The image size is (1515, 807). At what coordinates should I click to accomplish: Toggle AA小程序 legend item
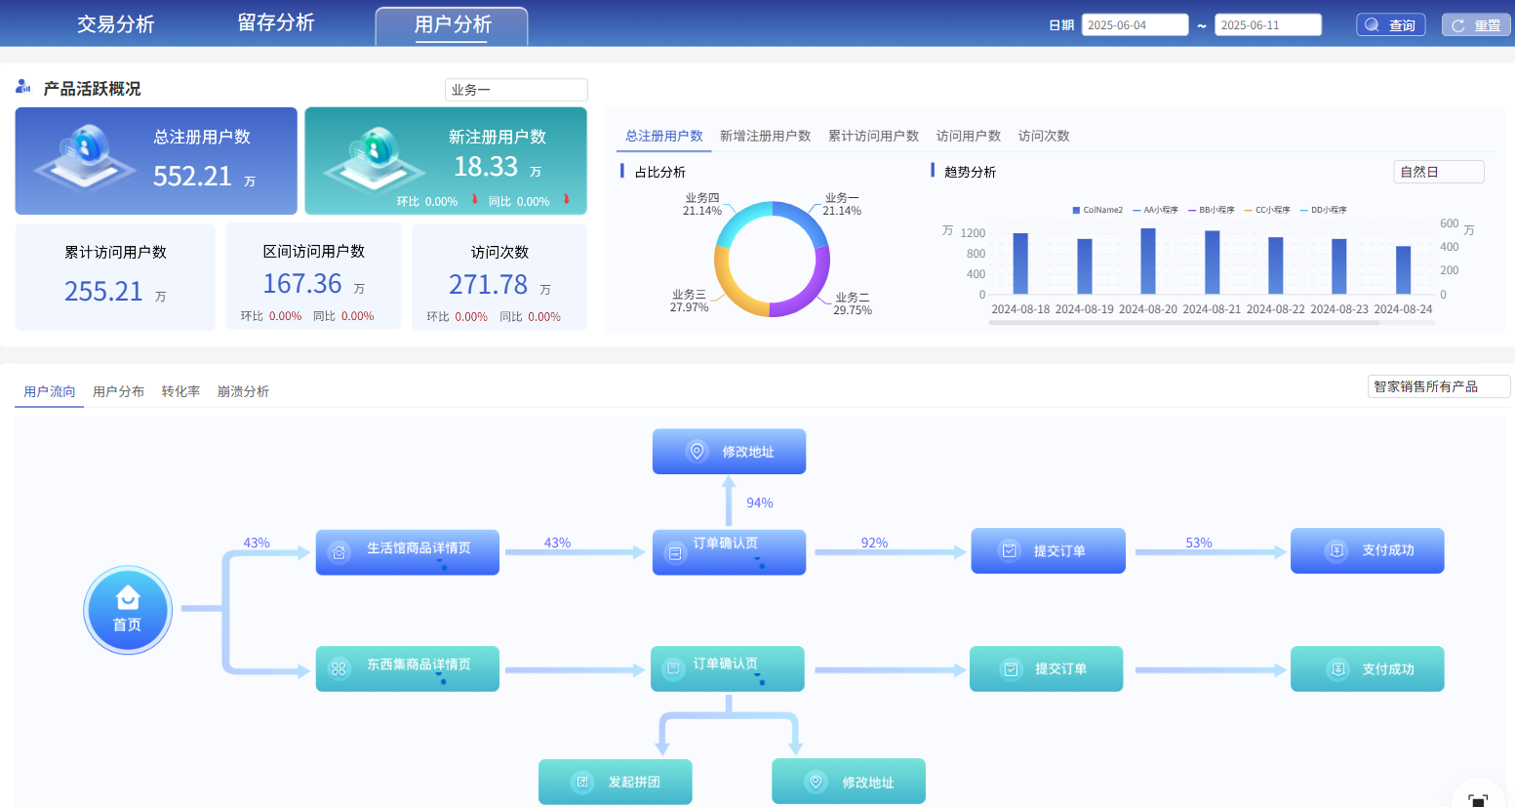[x=1155, y=210]
